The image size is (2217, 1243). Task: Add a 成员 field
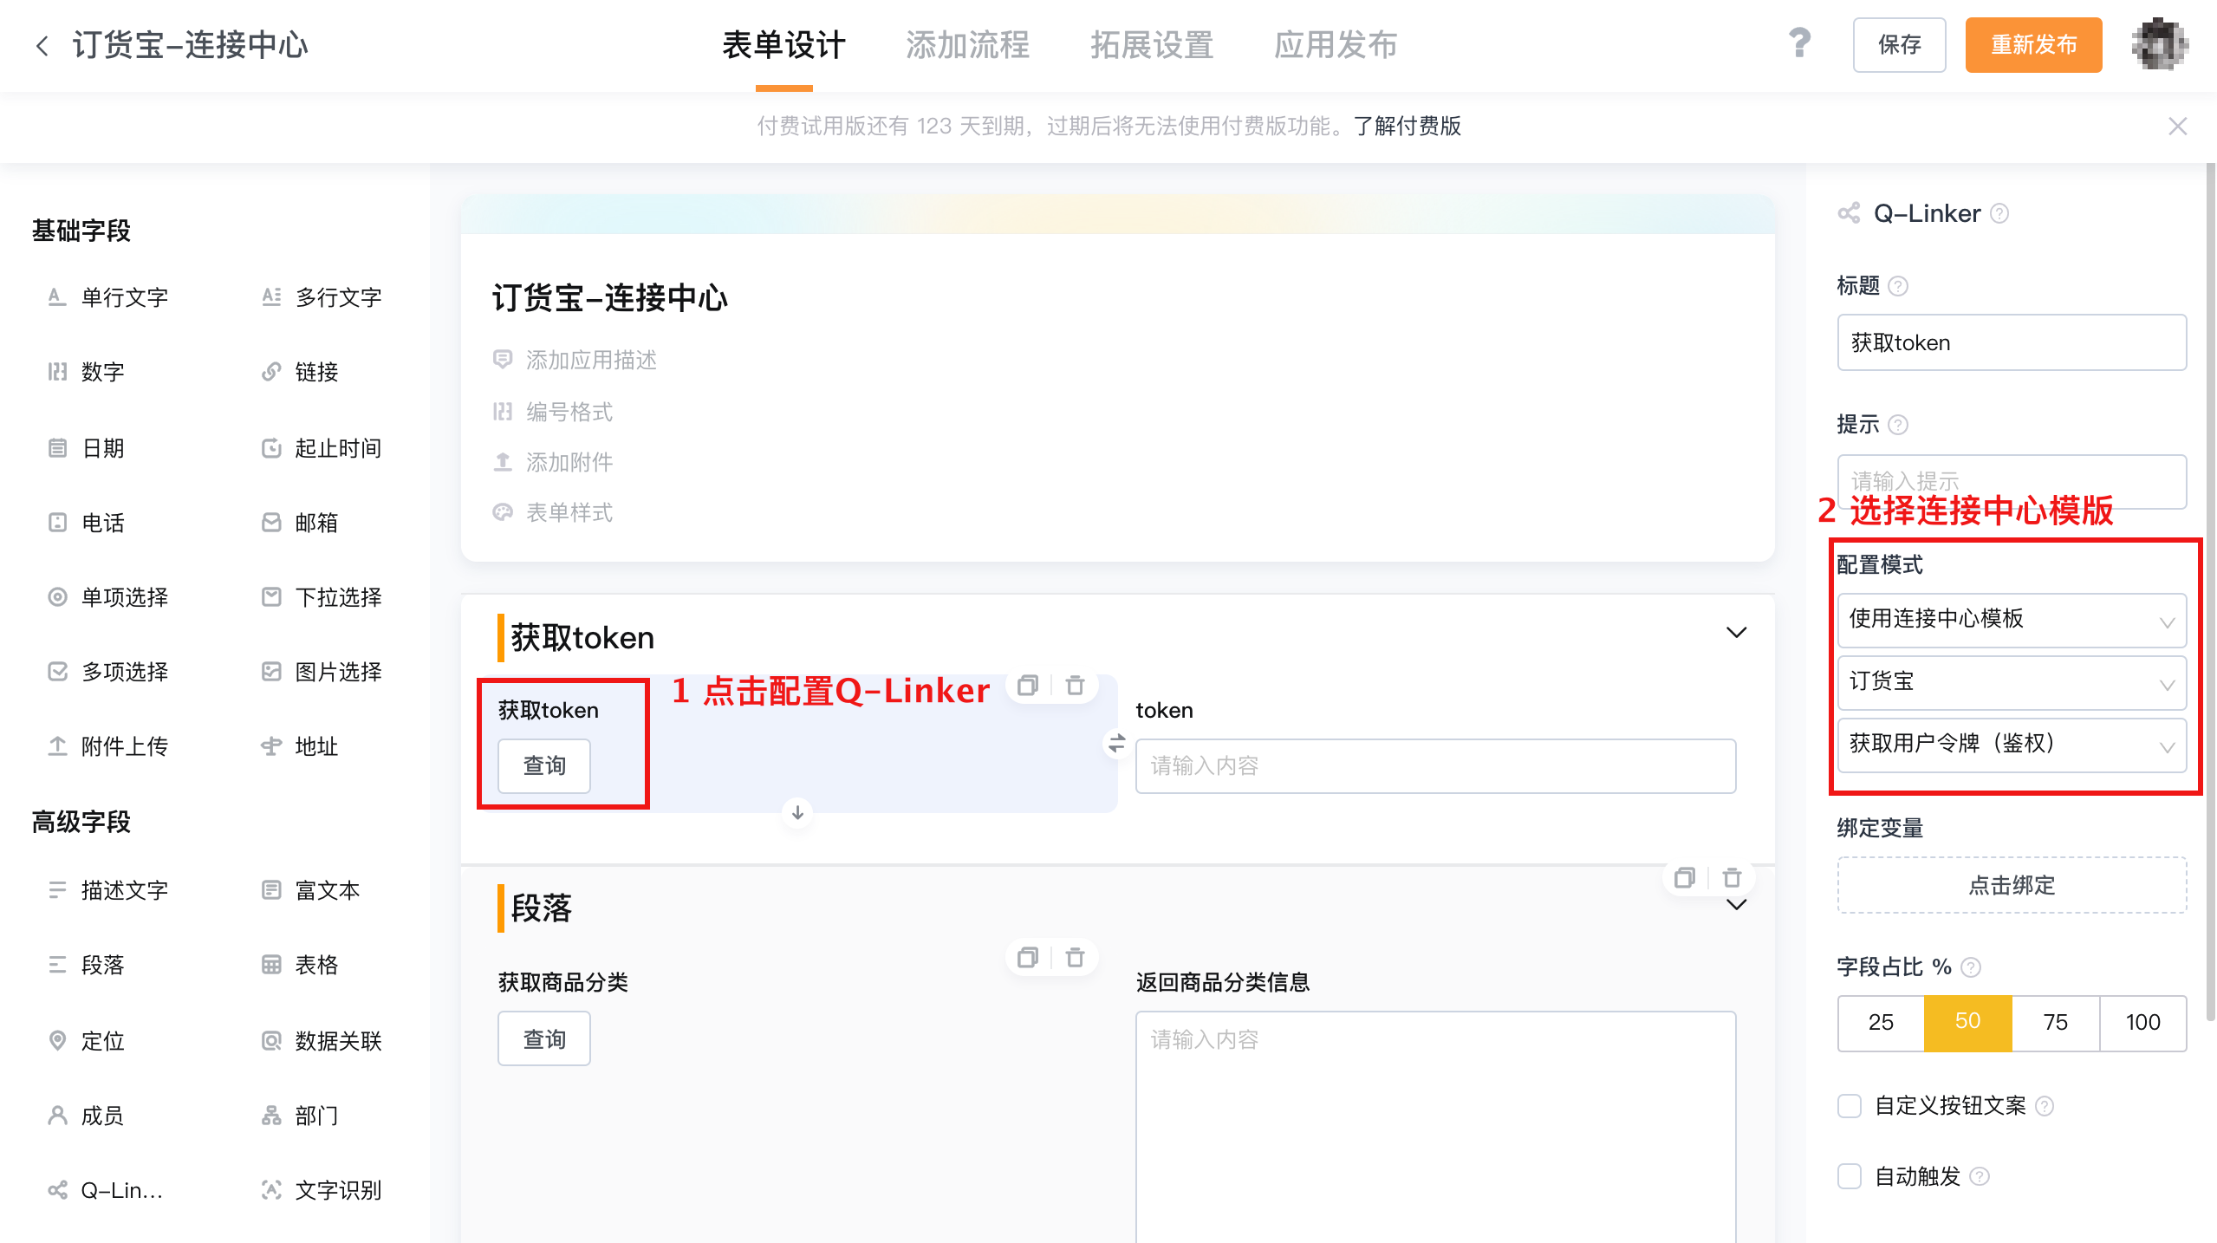(87, 1116)
